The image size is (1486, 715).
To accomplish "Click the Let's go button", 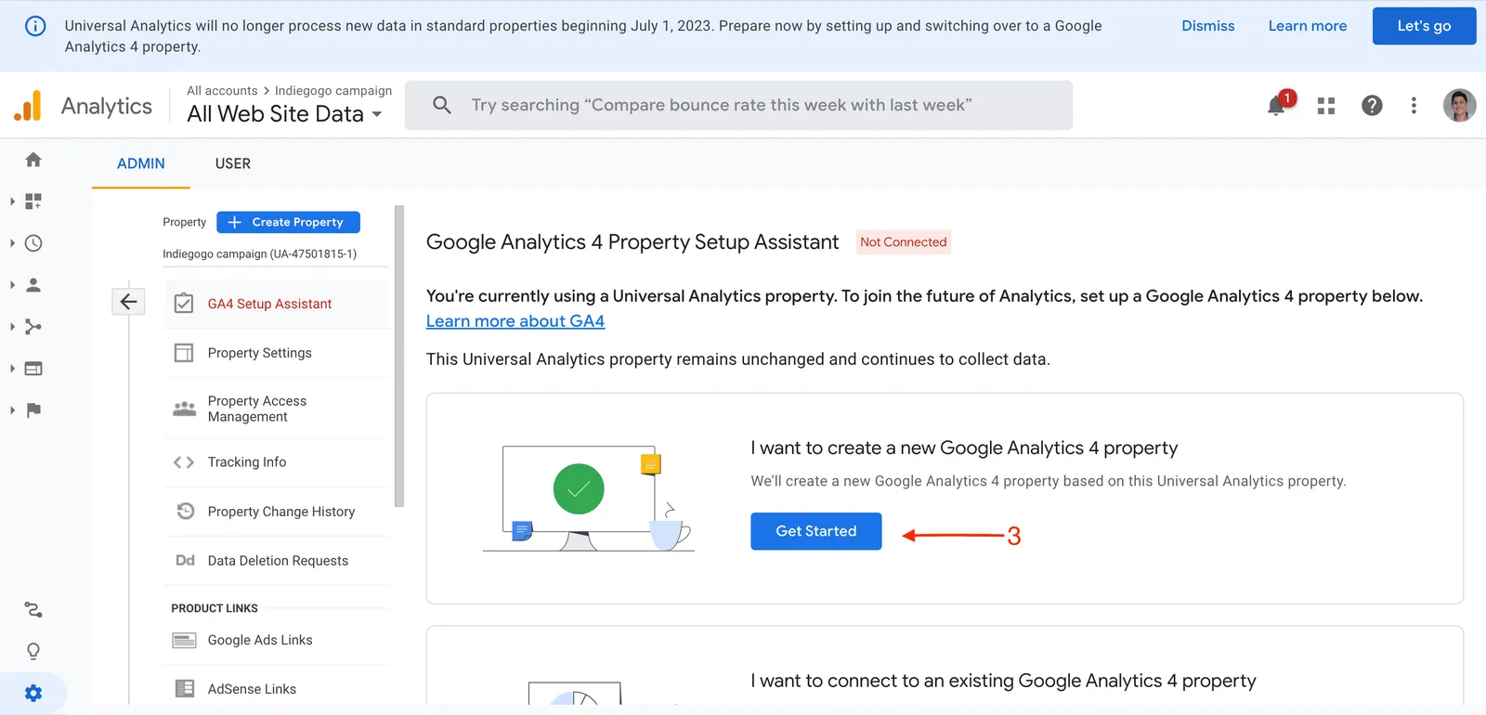I will click(x=1424, y=26).
